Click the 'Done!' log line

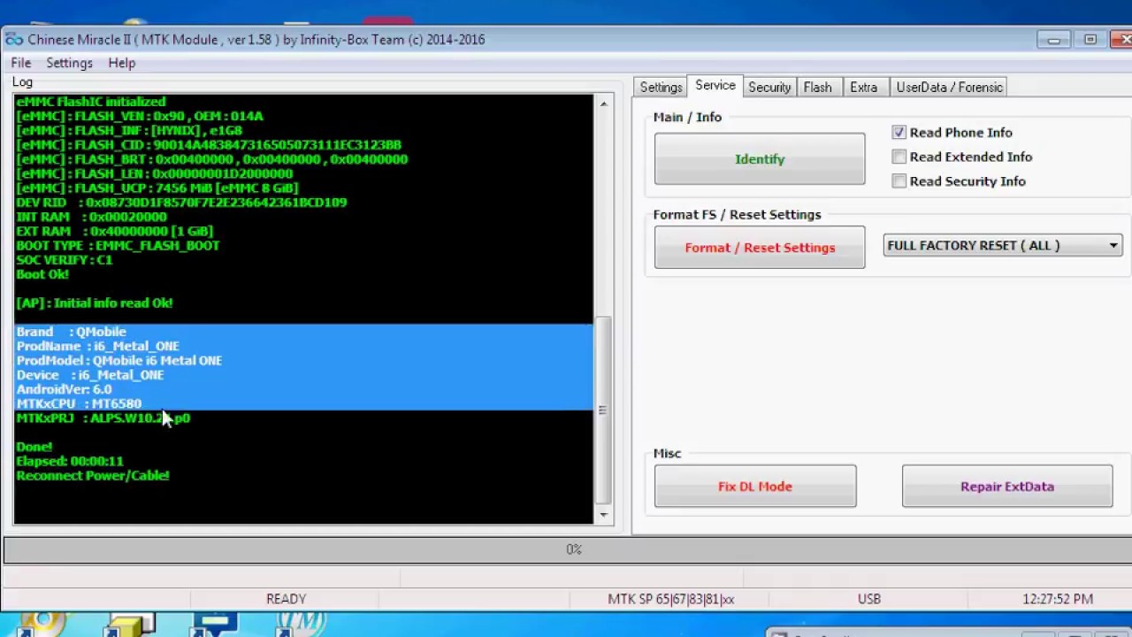(34, 447)
